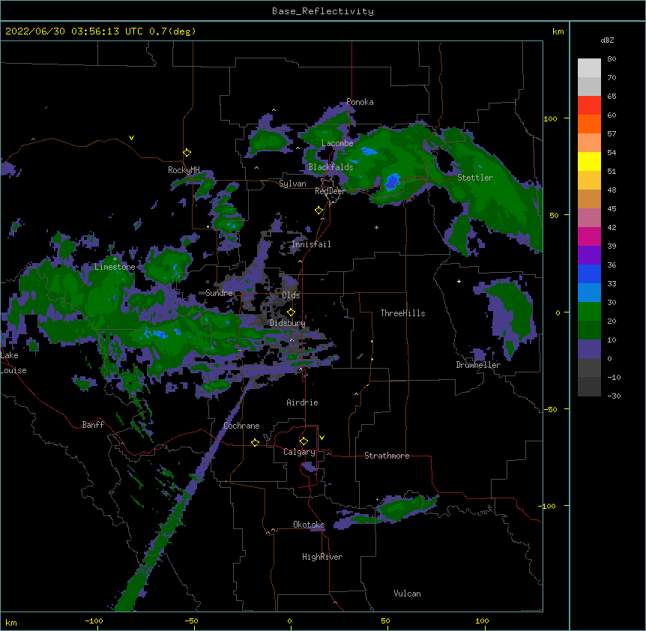The height and width of the screenshot is (631, 646).
Task: Click the Airdrie label
Action: (x=302, y=402)
